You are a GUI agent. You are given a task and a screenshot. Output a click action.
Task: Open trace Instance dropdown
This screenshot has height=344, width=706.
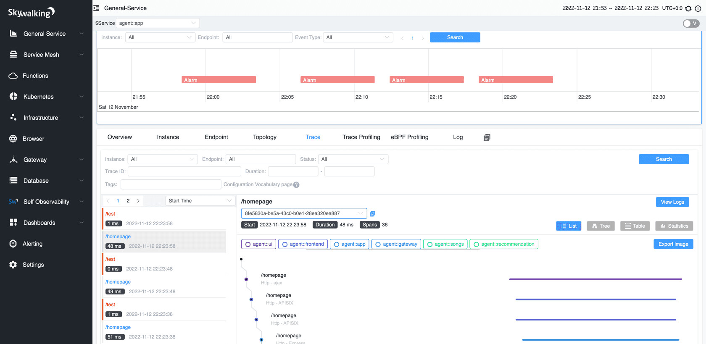pos(163,159)
